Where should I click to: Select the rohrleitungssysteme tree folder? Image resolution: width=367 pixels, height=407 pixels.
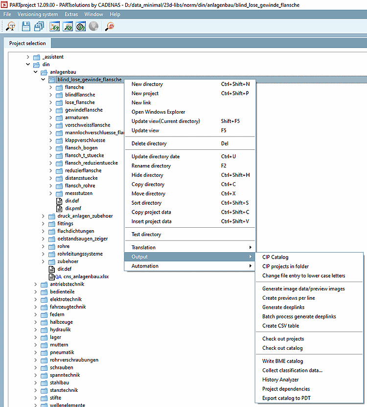80,254
